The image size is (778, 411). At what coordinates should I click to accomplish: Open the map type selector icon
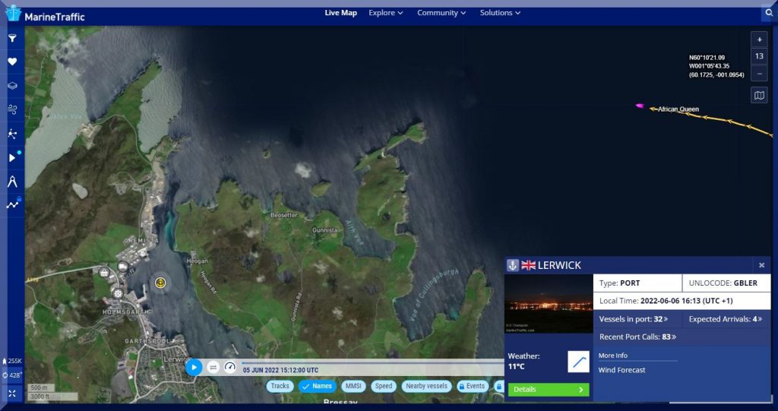click(759, 95)
